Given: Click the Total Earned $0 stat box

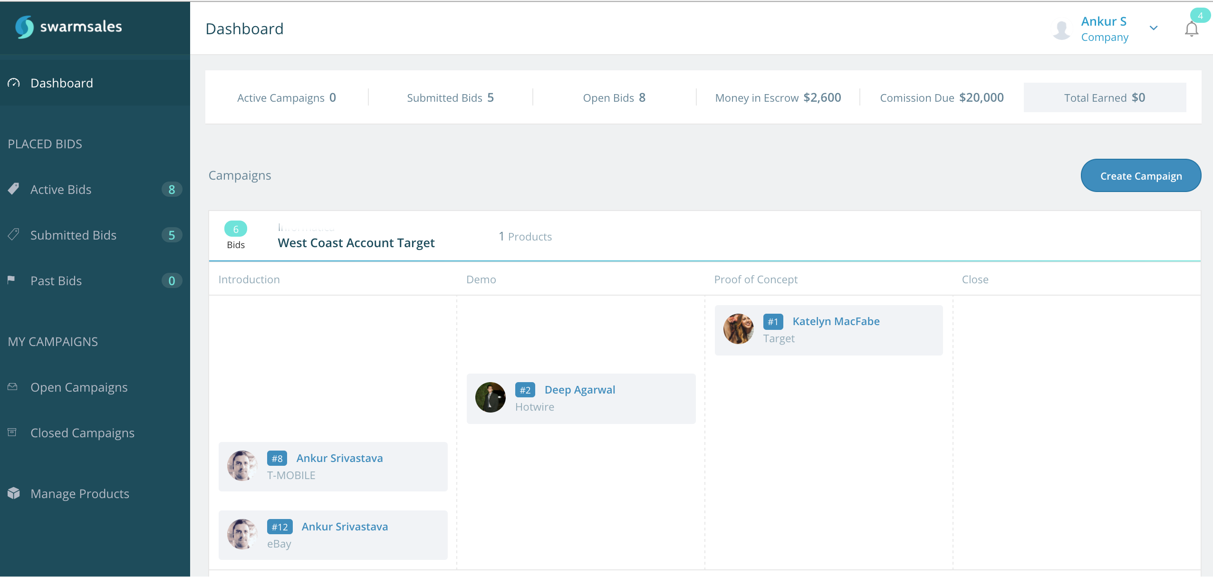Looking at the screenshot, I should [x=1104, y=98].
